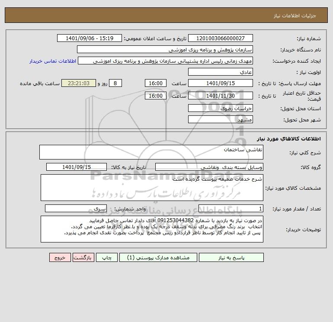Click buyer organization name field

tap(165, 49)
